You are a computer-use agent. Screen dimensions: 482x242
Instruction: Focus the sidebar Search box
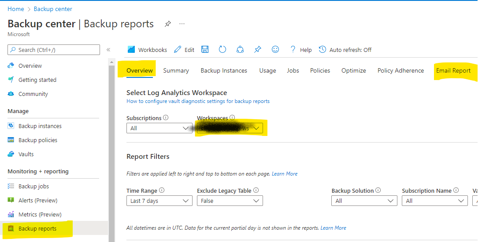click(54, 50)
